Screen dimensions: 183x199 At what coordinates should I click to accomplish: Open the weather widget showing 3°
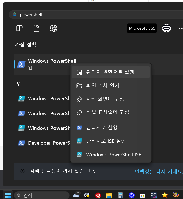76,195
